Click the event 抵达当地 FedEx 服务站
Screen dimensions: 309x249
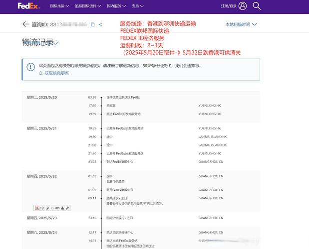[122, 241]
